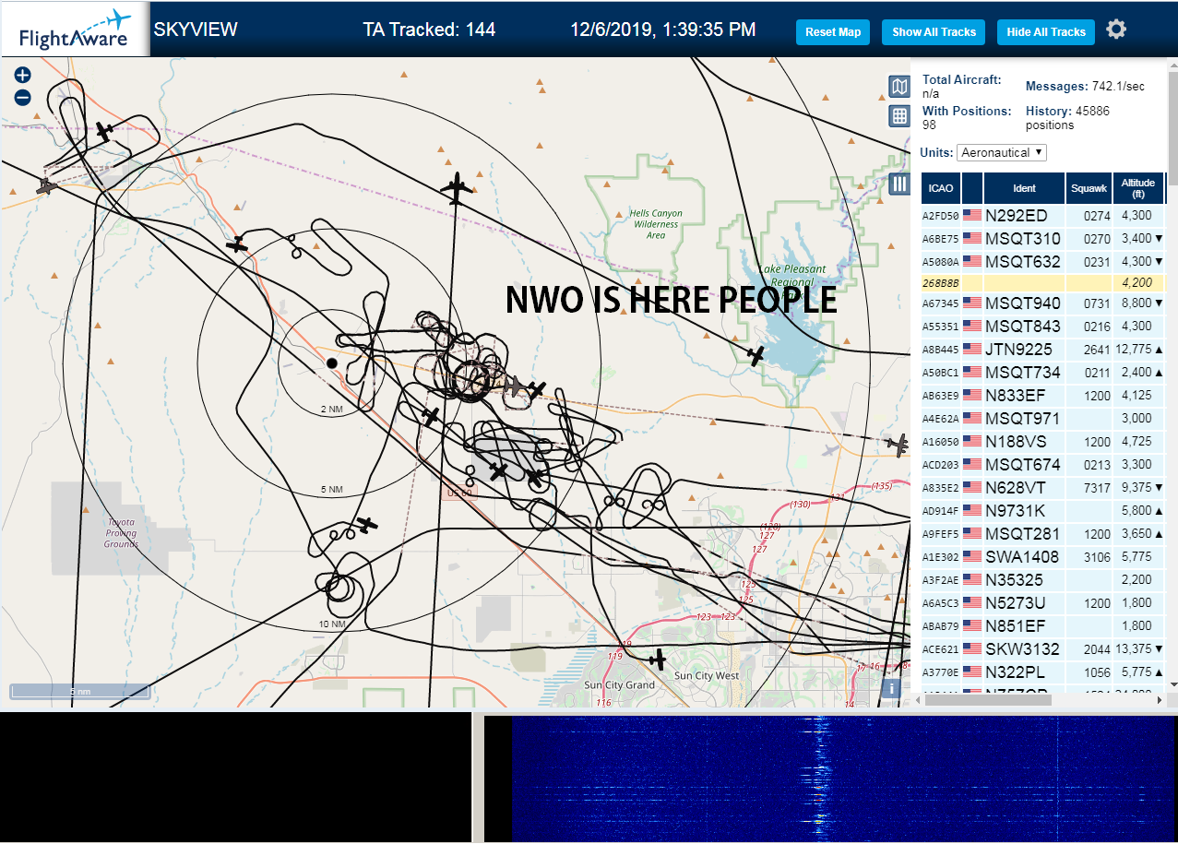The width and height of the screenshot is (1178, 844).
Task: Select the highlighted 26B8BB row
Action: [1042, 283]
